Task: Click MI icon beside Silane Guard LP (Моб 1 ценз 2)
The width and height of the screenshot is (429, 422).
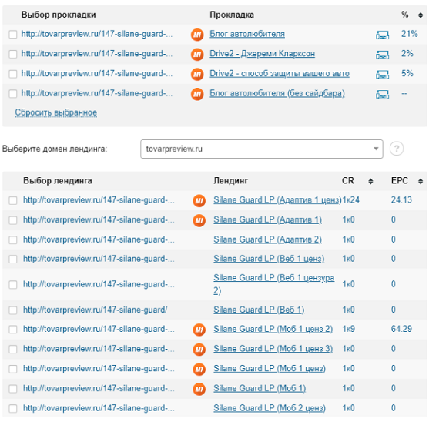Action: 199,330
